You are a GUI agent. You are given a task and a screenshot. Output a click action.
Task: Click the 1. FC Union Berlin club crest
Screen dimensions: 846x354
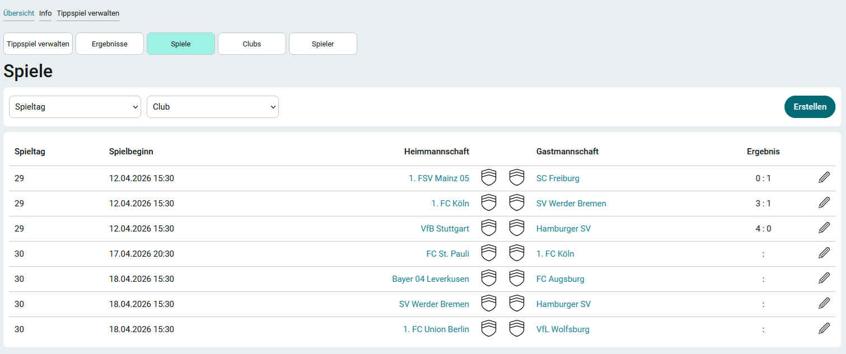[x=489, y=329]
